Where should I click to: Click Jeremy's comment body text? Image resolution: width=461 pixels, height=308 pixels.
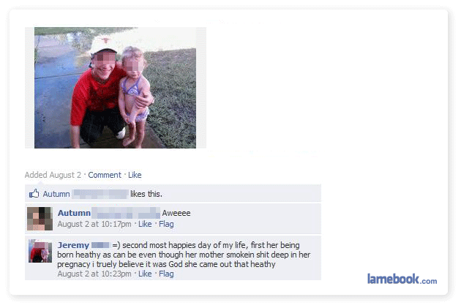(184, 255)
